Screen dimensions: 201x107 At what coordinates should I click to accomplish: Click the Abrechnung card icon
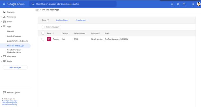[x=4, y=56]
